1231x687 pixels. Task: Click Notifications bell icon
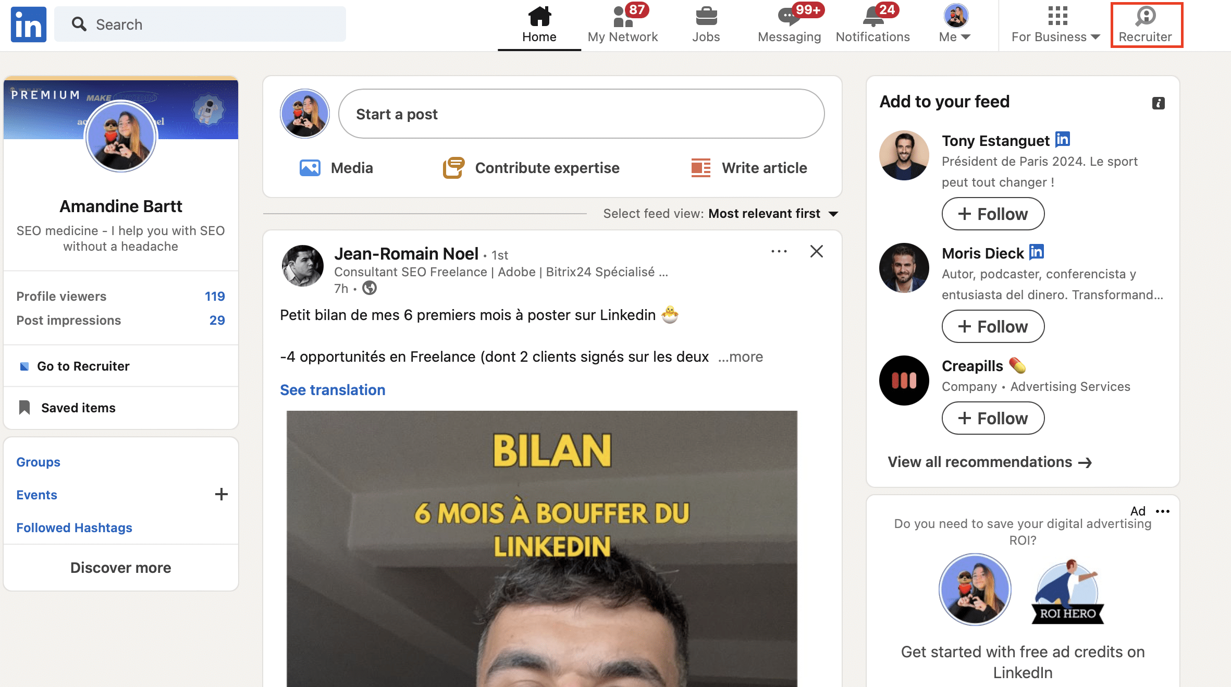[872, 23]
